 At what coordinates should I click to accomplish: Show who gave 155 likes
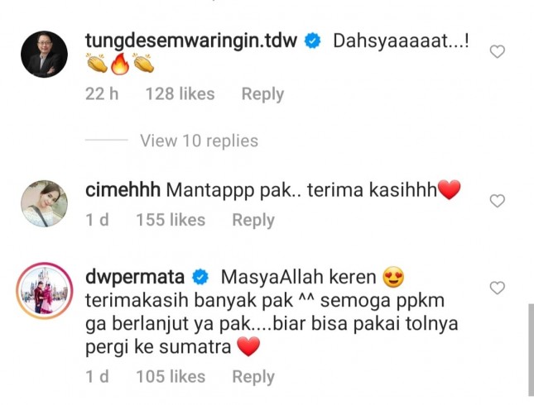[x=171, y=220]
